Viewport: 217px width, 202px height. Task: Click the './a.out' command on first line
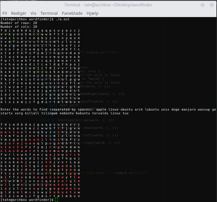62,19
